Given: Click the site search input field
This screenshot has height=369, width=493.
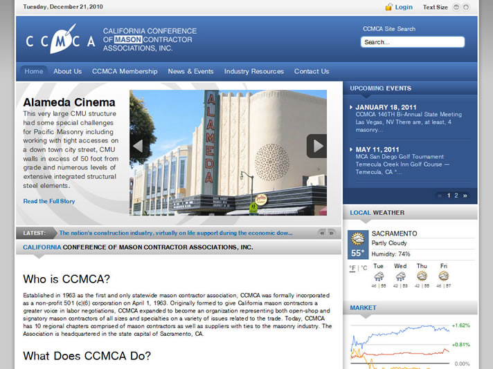Looking at the screenshot, I should [413, 42].
